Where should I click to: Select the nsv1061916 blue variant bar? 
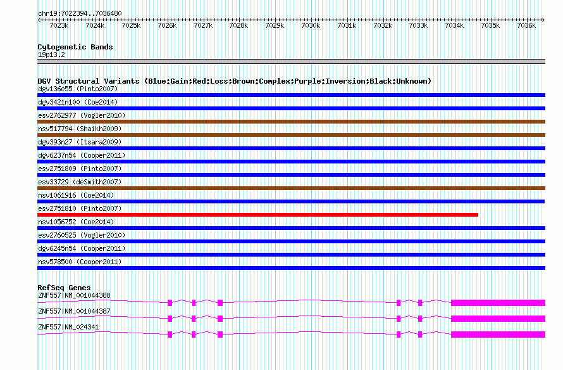click(291, 201)
